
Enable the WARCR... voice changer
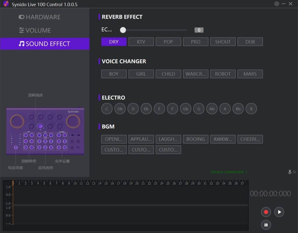196,74
